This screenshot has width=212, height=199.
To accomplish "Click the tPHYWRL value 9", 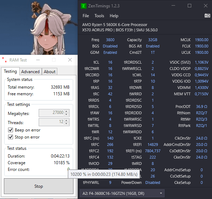I will 110,182.
